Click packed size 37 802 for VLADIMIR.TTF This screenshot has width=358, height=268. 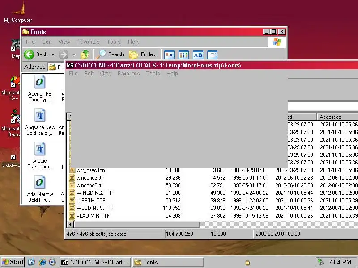217,215
